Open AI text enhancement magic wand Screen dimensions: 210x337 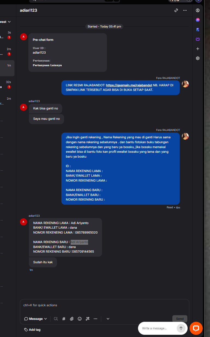(88, 319)
